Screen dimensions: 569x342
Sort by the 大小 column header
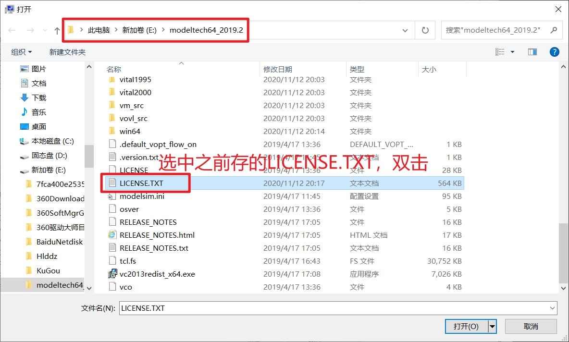point(429,69)
